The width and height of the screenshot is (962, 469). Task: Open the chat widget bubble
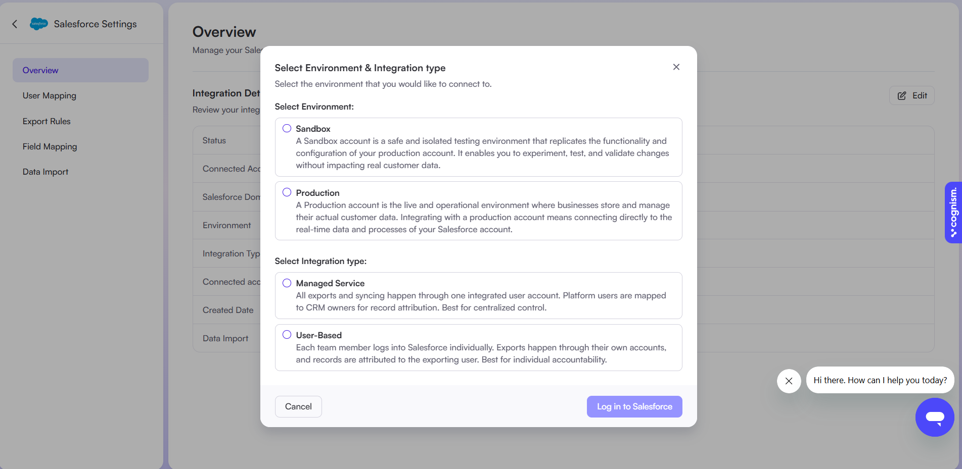tap(935, 417)
